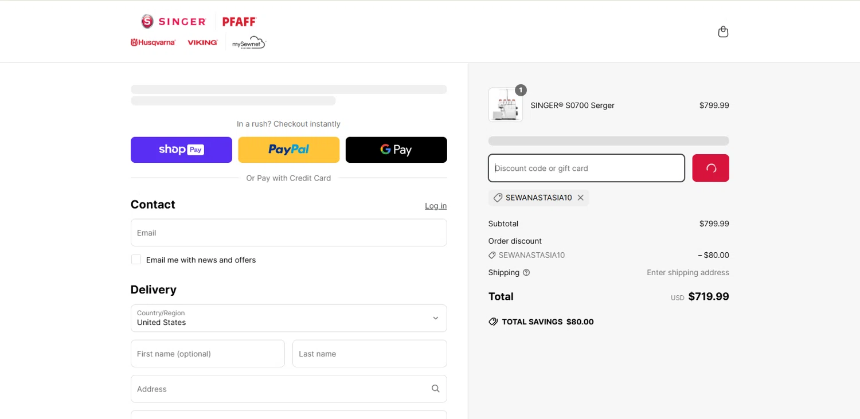Click the Husqvarna Viking logo
This screenshot has width=860, height=419.
pyautogui.click(x=174, y=42)
